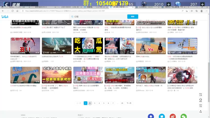Click the plus button next to 207
The image size is (210, 118).
202,4
